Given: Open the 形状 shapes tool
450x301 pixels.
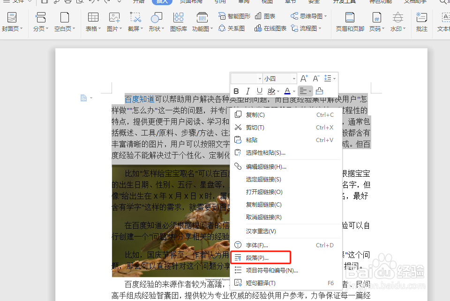Looking at the screenshot, I should tap(157, 22).
